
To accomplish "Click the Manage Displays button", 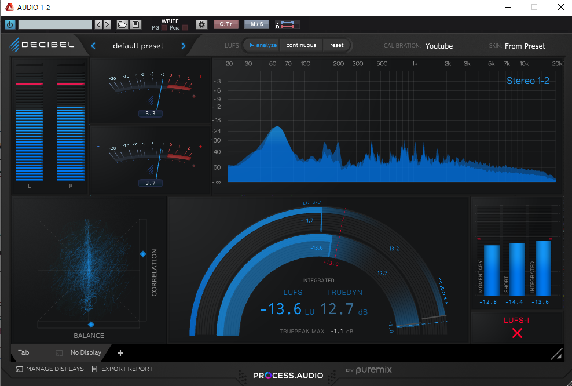I will click(50, 369).
